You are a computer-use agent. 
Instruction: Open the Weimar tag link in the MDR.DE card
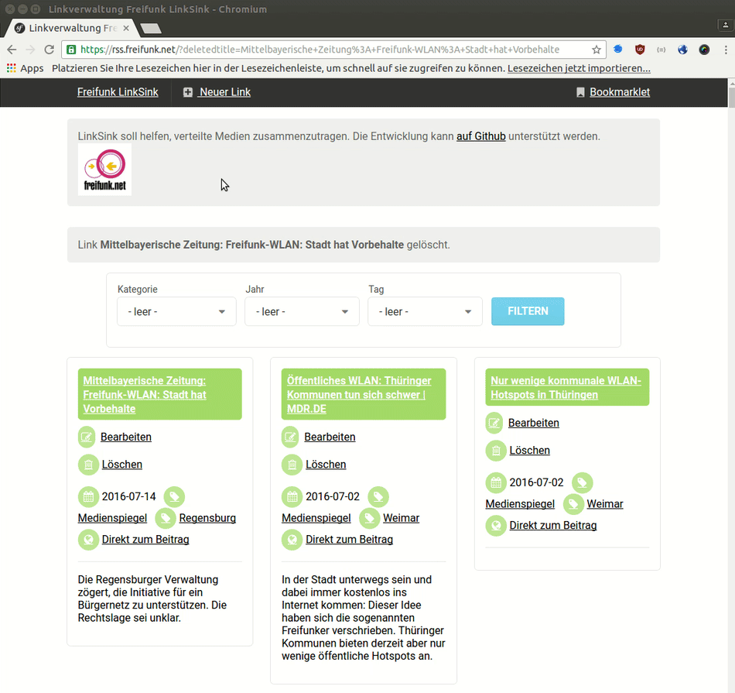click(401, 518)
